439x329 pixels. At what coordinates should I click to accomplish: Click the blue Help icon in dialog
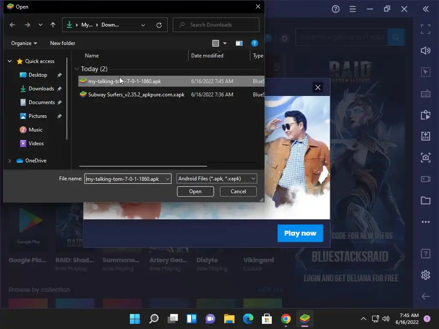[x=254, y=43]
